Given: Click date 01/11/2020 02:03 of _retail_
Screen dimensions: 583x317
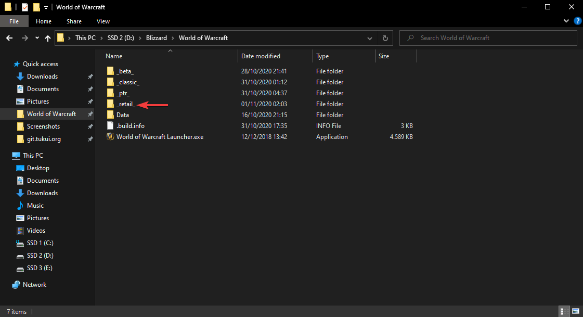Looking at the screenshot, I should click(x=264, y=104).
